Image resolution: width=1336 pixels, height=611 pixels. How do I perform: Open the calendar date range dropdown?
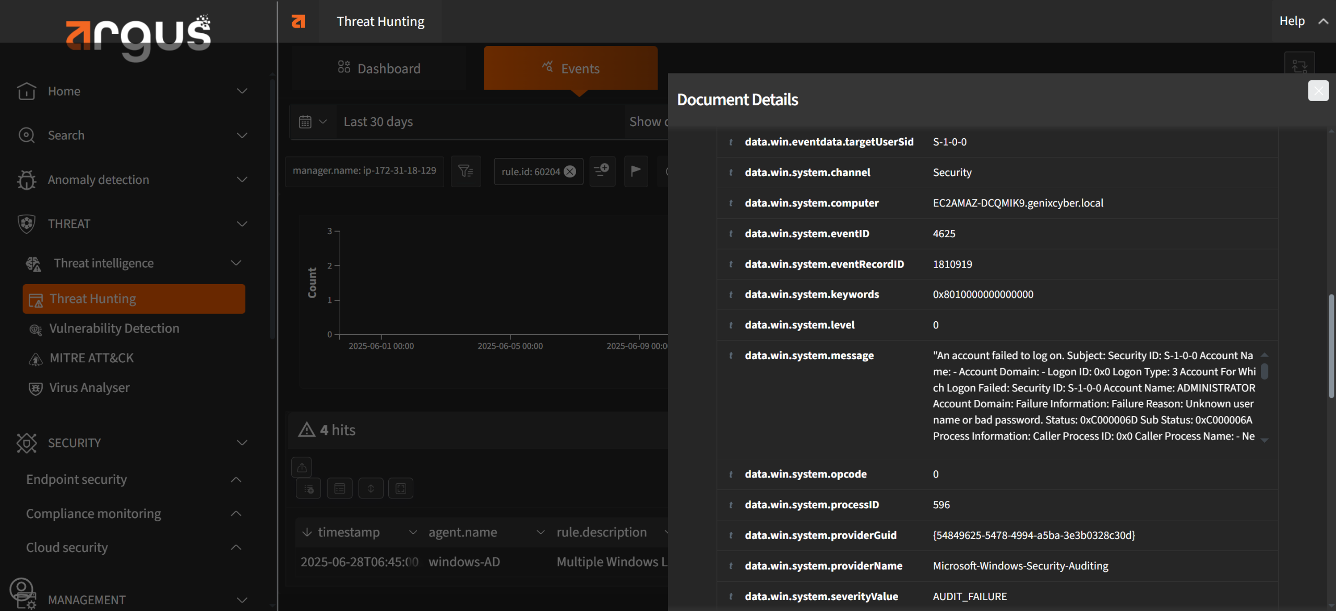313,121
